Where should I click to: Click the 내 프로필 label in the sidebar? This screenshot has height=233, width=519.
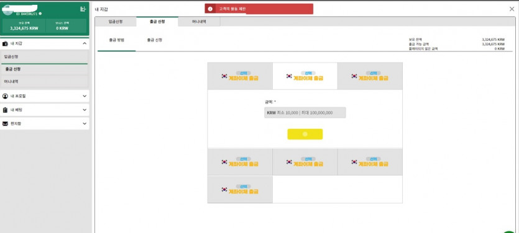point(18,96)
